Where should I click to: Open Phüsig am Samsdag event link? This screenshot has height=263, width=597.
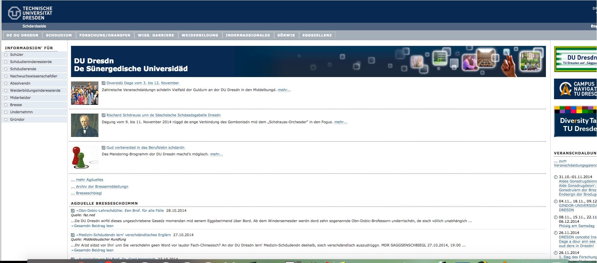pos(577,226)
